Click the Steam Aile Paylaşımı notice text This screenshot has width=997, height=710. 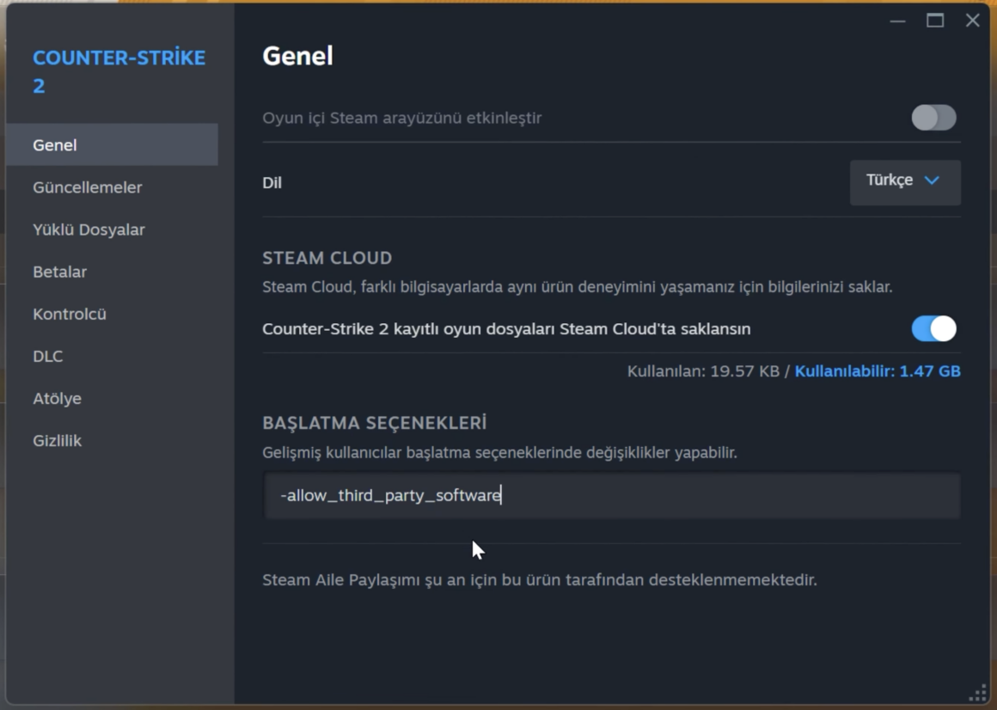coord(540,579)
